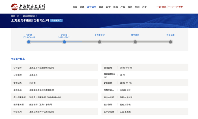
Task: Click the 上市委会议 timeline node
Action: tap(100, 42)
